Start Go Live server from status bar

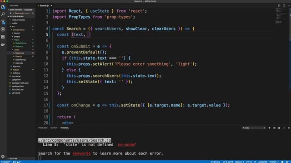tap(215, 162)
